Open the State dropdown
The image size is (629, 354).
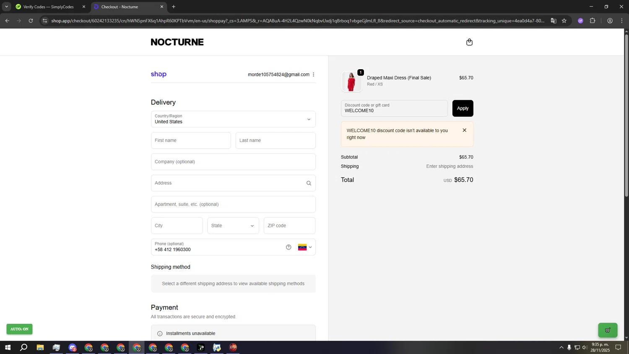click(x=233, y=226)
